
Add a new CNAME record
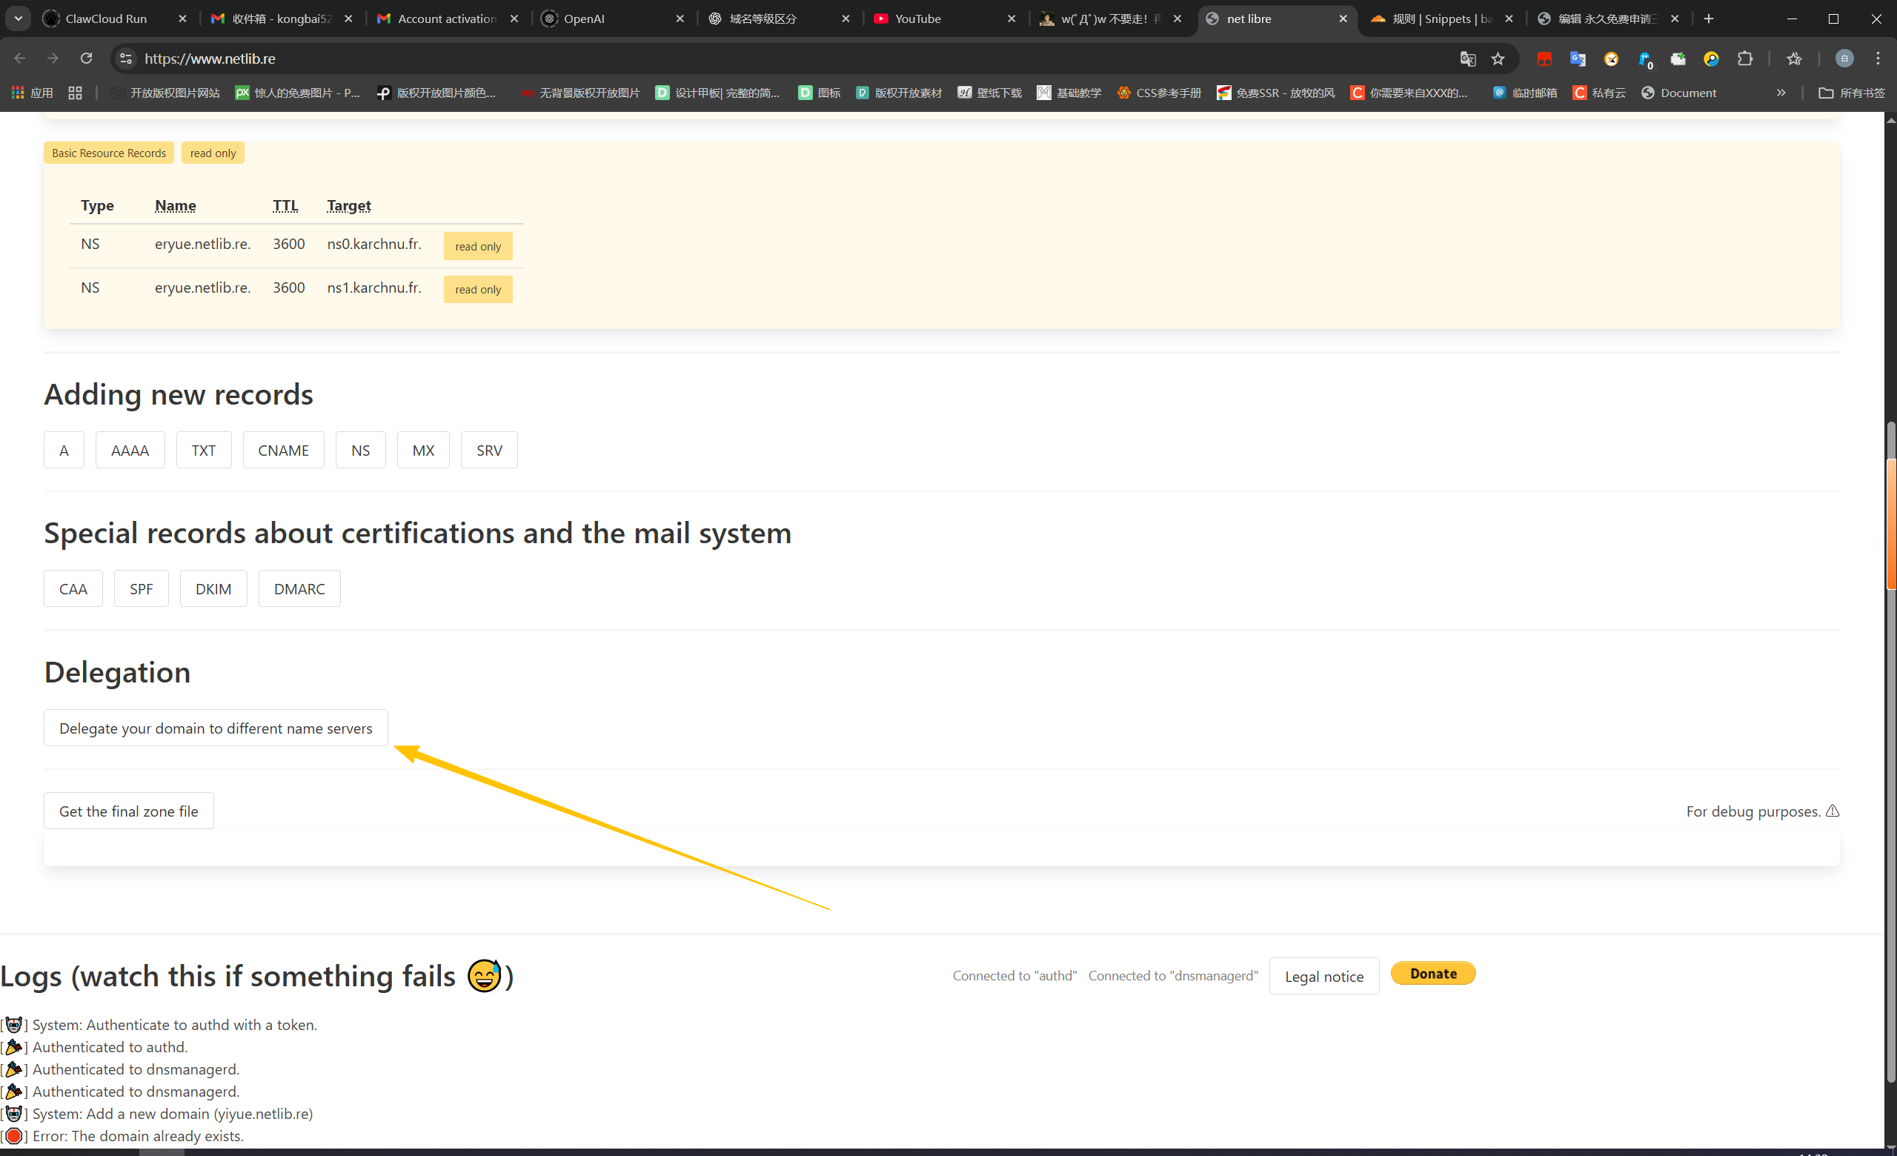(x=283, y=451)
